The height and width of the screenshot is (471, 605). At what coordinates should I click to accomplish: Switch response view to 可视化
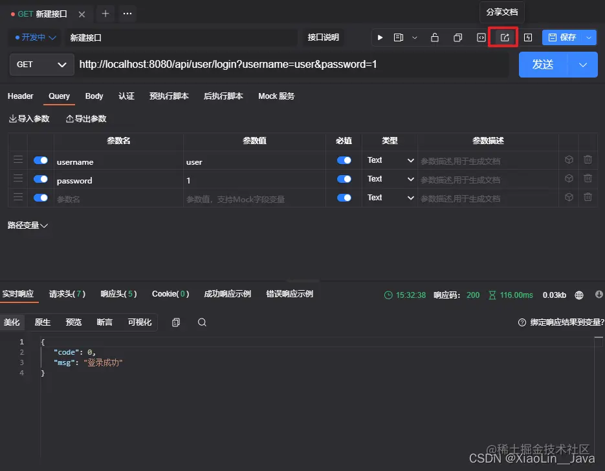(x=140, y=322)
